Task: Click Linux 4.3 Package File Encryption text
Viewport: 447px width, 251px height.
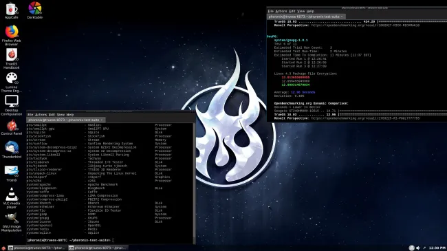Action: click(305, 74)
